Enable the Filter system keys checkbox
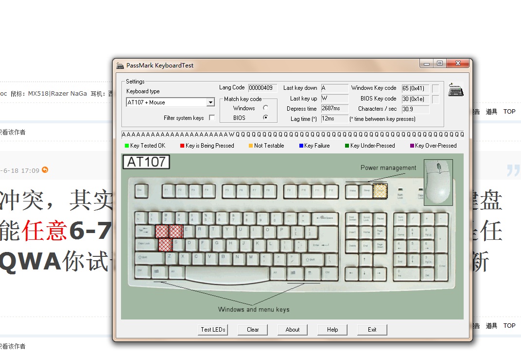521x352 pixels. pos(212,117)
